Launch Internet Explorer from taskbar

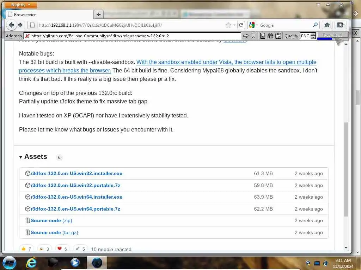click(x=31, y=263)
